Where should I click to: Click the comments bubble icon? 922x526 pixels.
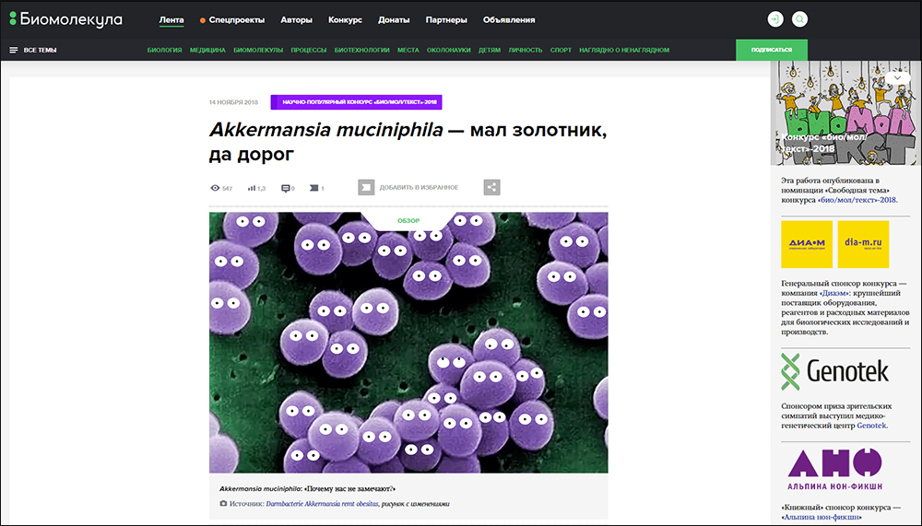(285, 188)
